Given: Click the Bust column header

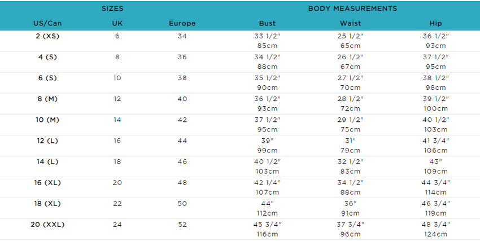Looking at the screenshot, I should click(267, 23).
